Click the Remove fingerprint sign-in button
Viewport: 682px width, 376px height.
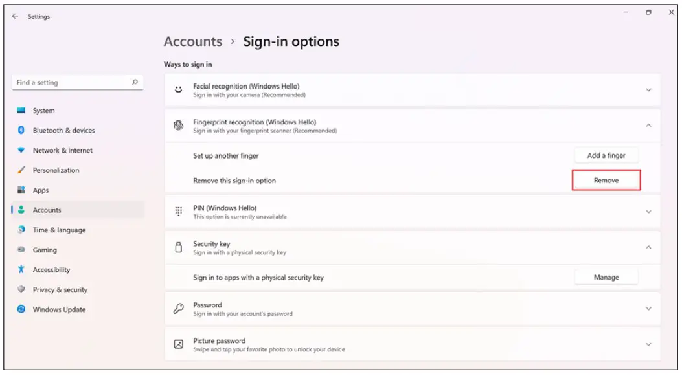[x=606, y=181]
